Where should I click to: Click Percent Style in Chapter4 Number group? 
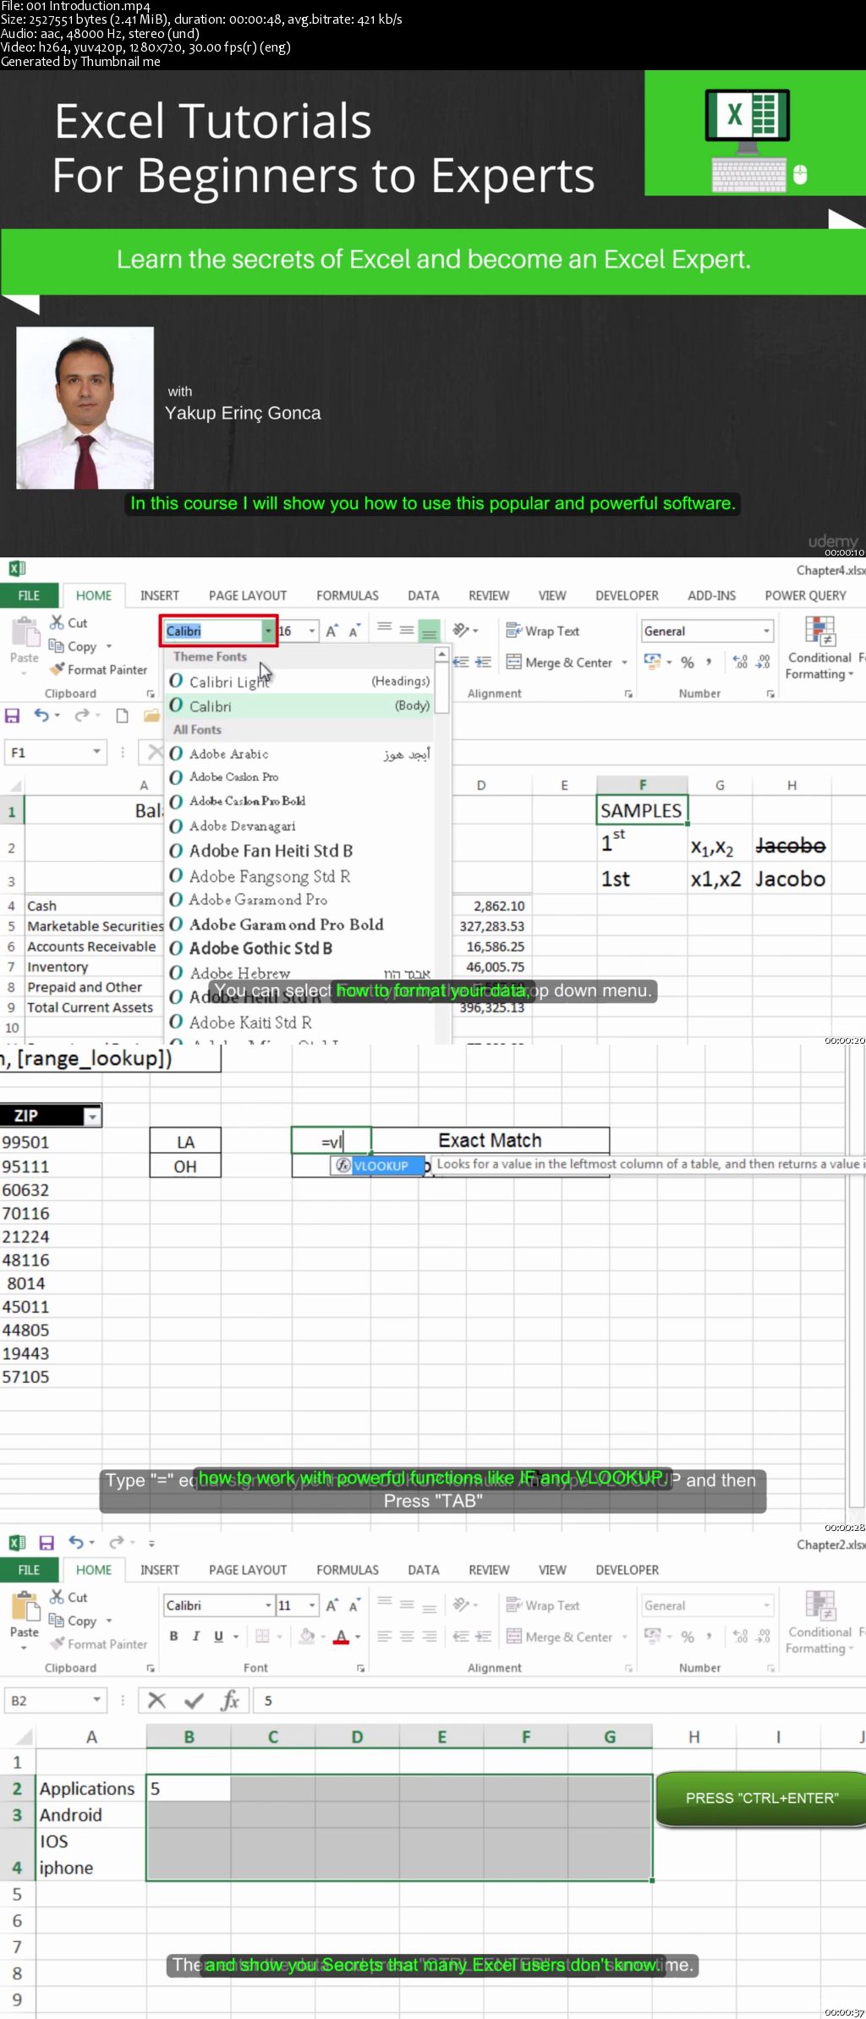click(x=688, y=662)
